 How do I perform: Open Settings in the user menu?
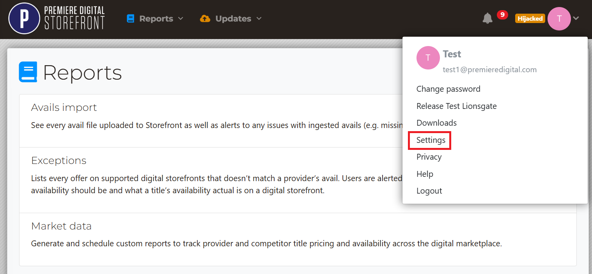coord(431,140)
